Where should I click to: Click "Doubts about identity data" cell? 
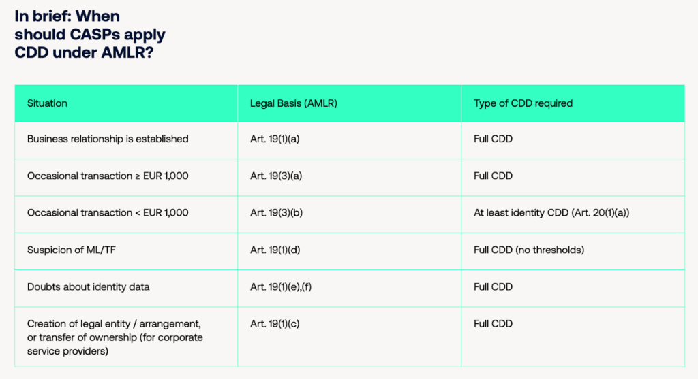pos(89,286)
